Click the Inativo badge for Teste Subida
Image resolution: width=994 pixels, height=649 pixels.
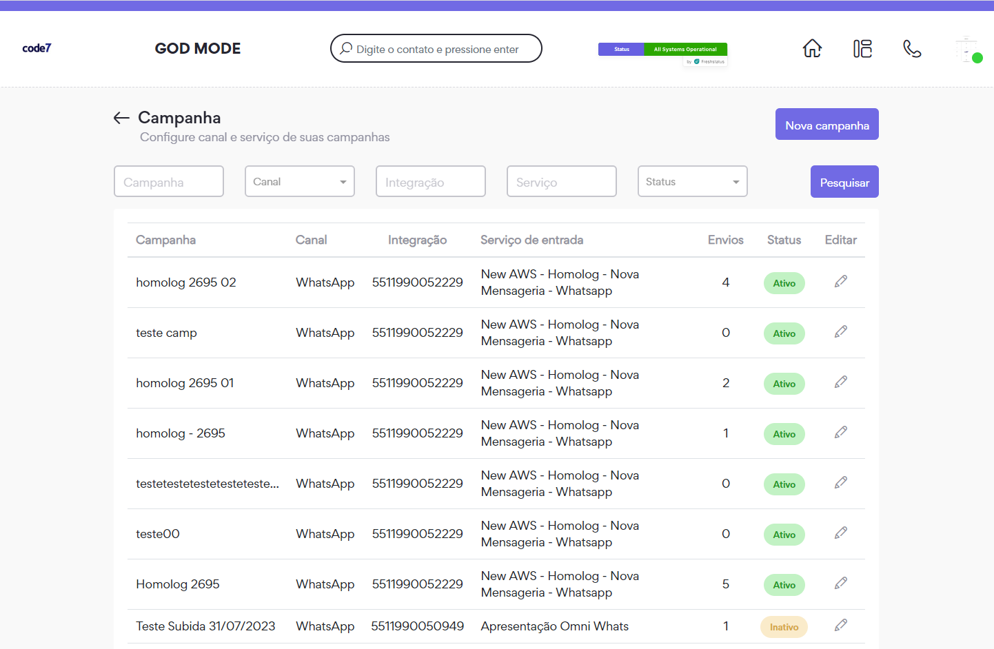pyautogui.click(x=784, y=627)
